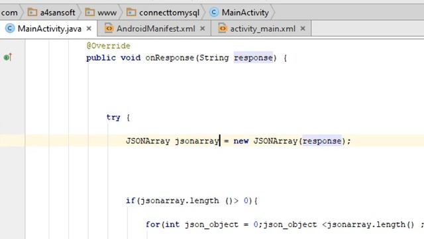Click the jsonarray variable declaration name
The image size is (424, 239).
197,141
